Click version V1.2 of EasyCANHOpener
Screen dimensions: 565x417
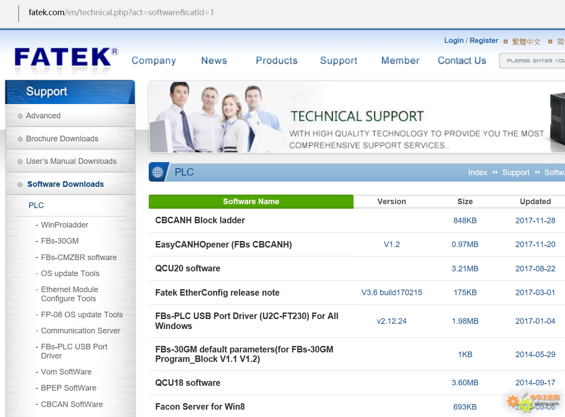[392, 244]
